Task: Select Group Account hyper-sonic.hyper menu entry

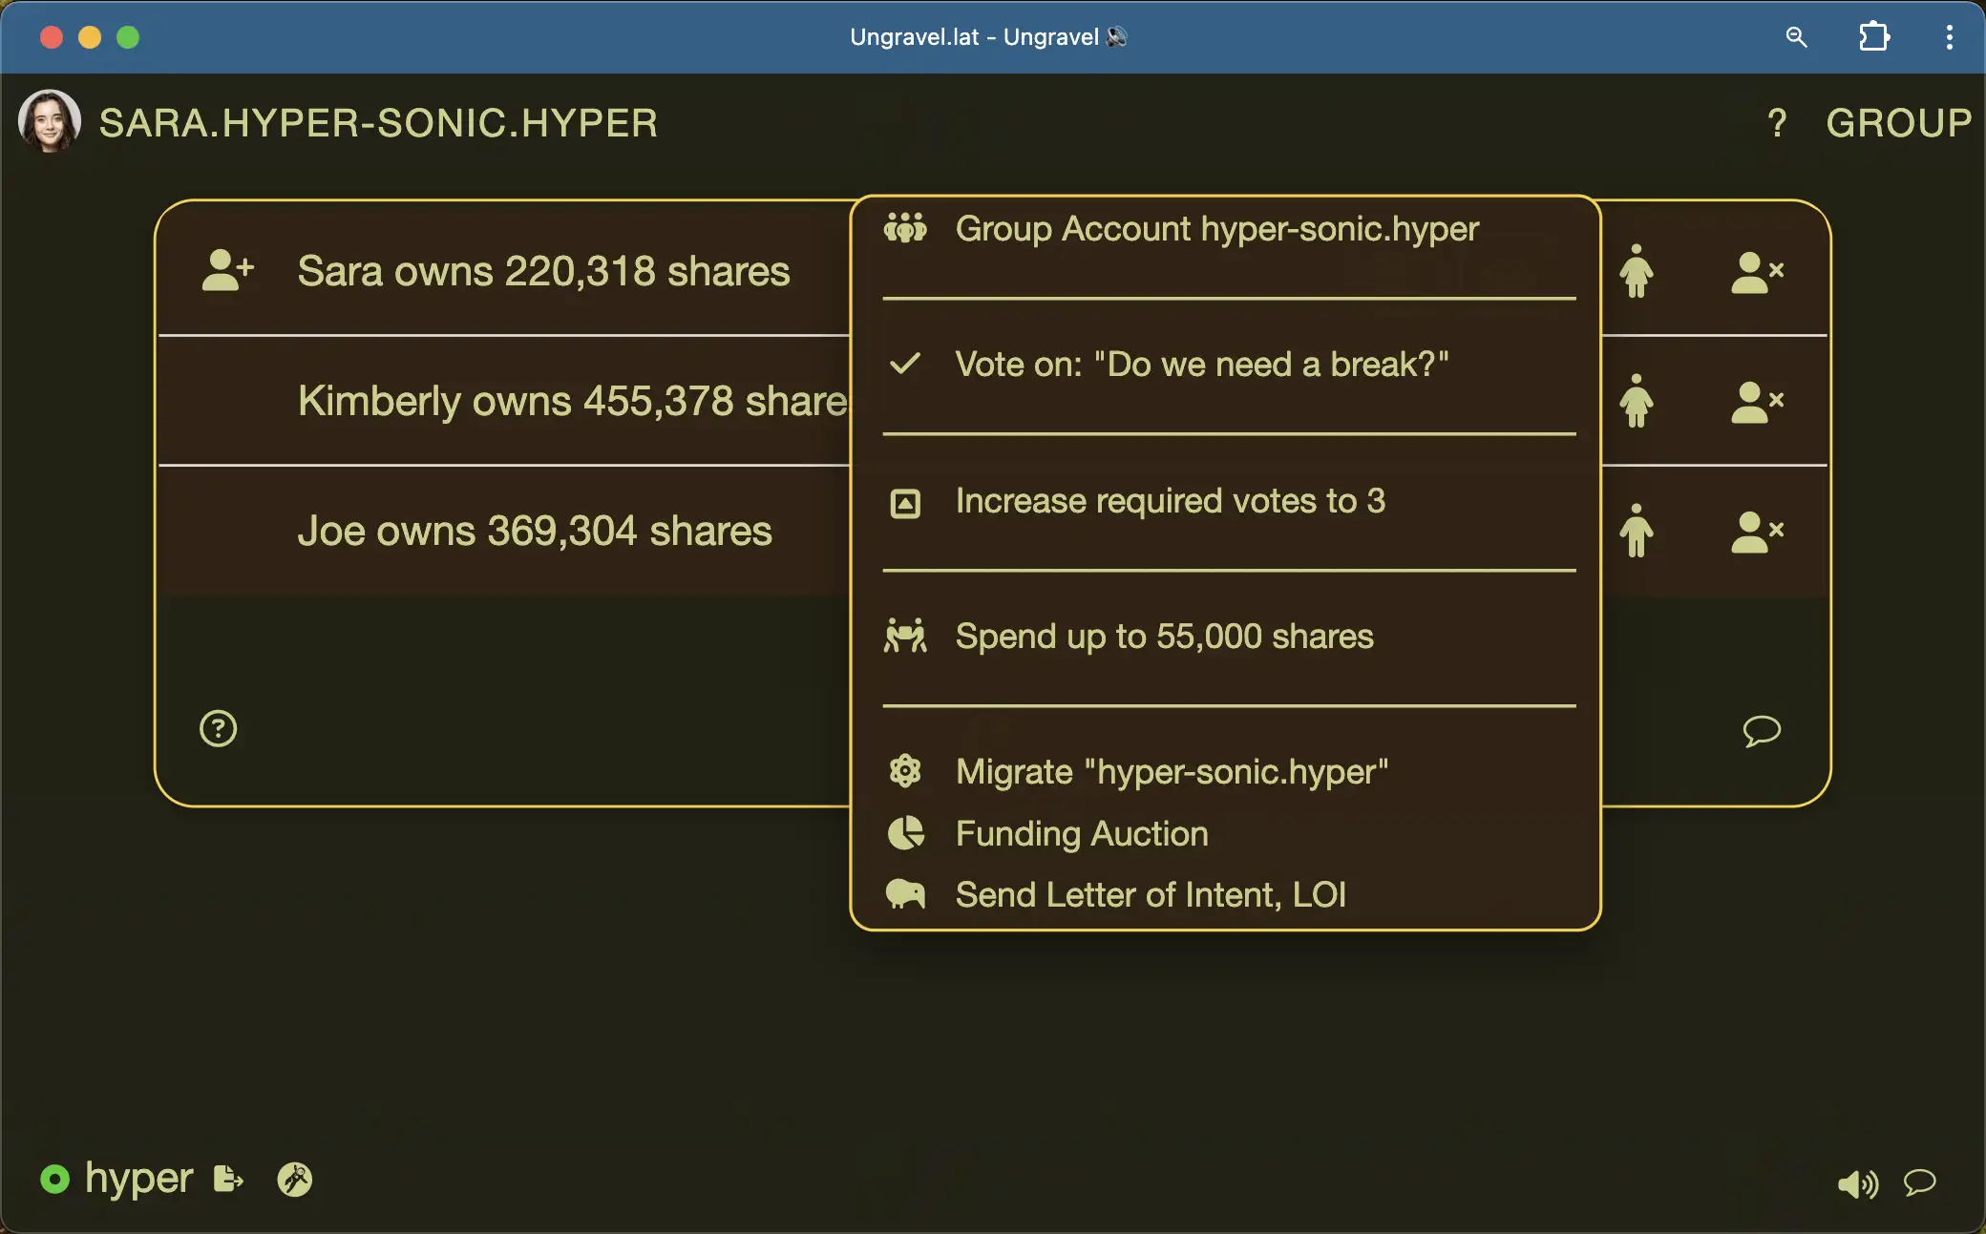Action: (x=1216, y=229)
